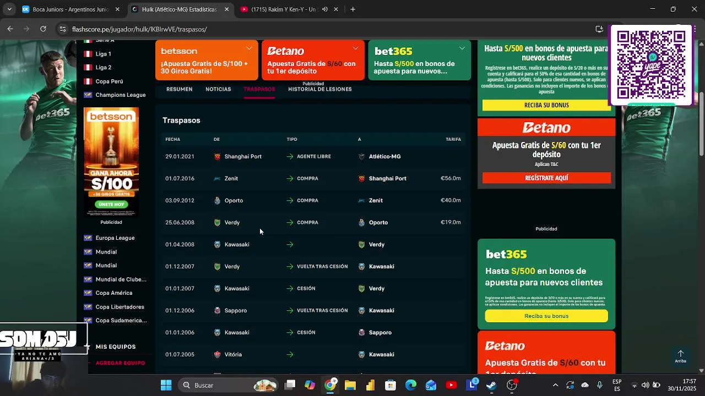The height and width of the screenshot is (396, 705).
Task: Open Atlético-MG in the 29.01.2021 transfer row
Action: click(384, 157)
